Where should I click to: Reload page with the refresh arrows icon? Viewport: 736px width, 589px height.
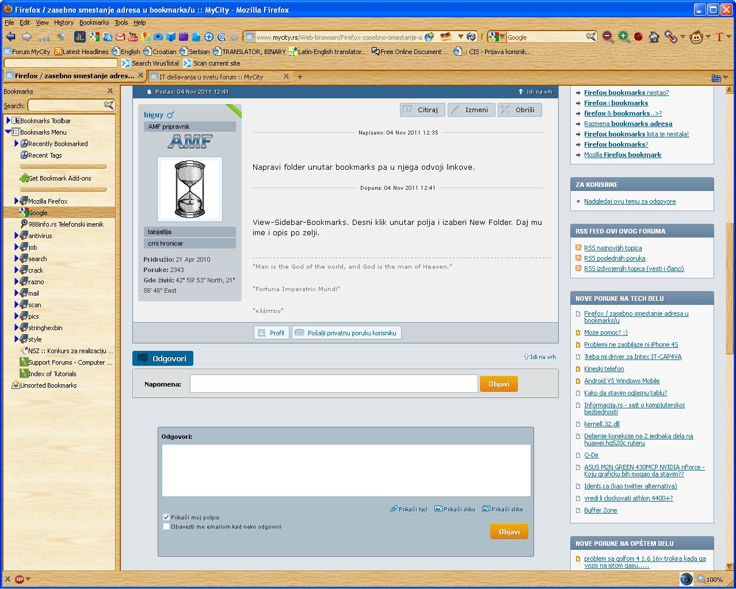[471, 37]
